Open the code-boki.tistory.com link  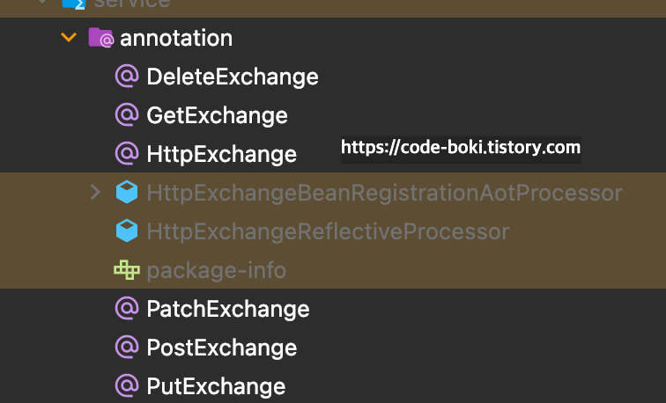[x=461, y=148]
